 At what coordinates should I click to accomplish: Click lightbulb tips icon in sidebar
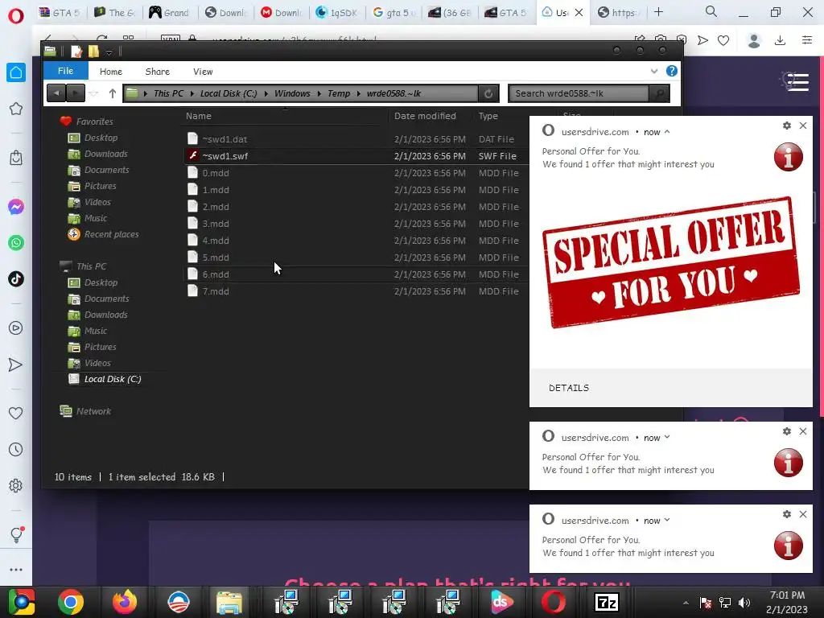(x=16, y=534)
